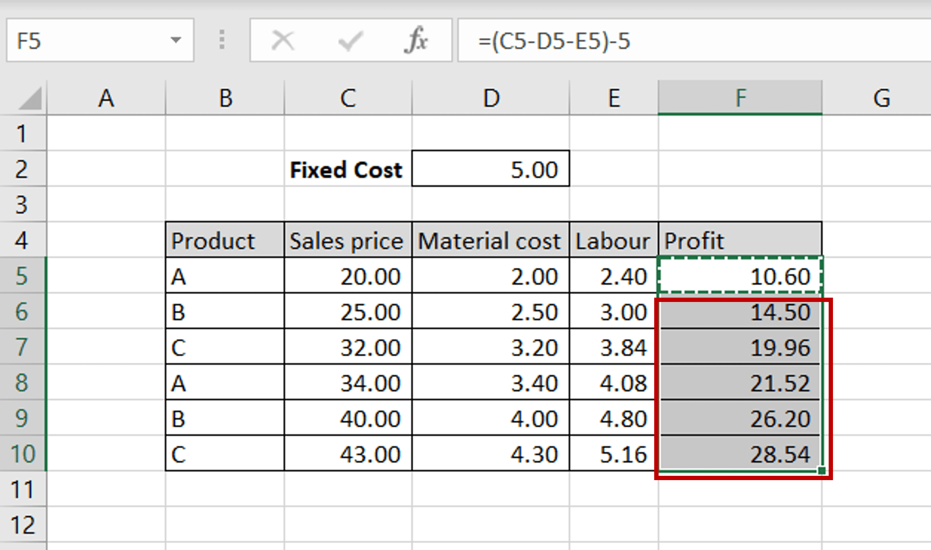Click the vertical dots separator near Name Box
The image size is (931, 550).
[222, 40]
